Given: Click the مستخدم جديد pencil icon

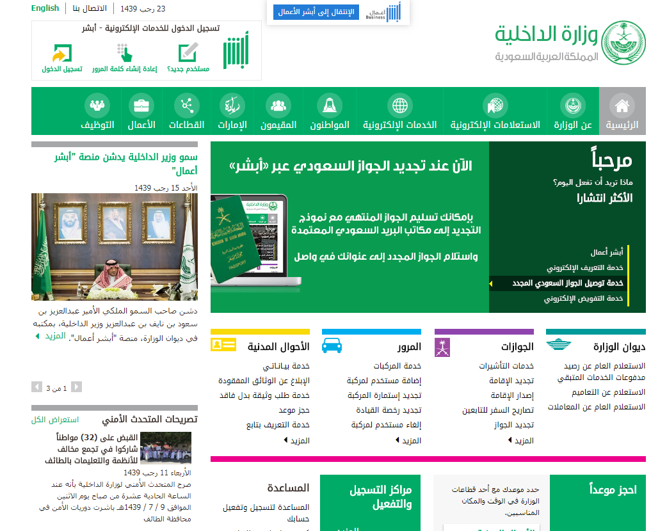Looking at the screenshot, I should [188, 52].
